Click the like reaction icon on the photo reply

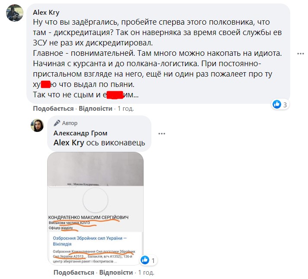pos(145,260)
